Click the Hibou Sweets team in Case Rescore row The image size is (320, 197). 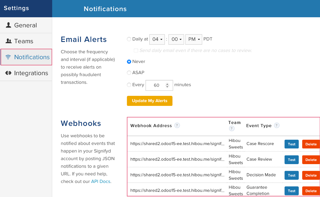pos(236,144)
